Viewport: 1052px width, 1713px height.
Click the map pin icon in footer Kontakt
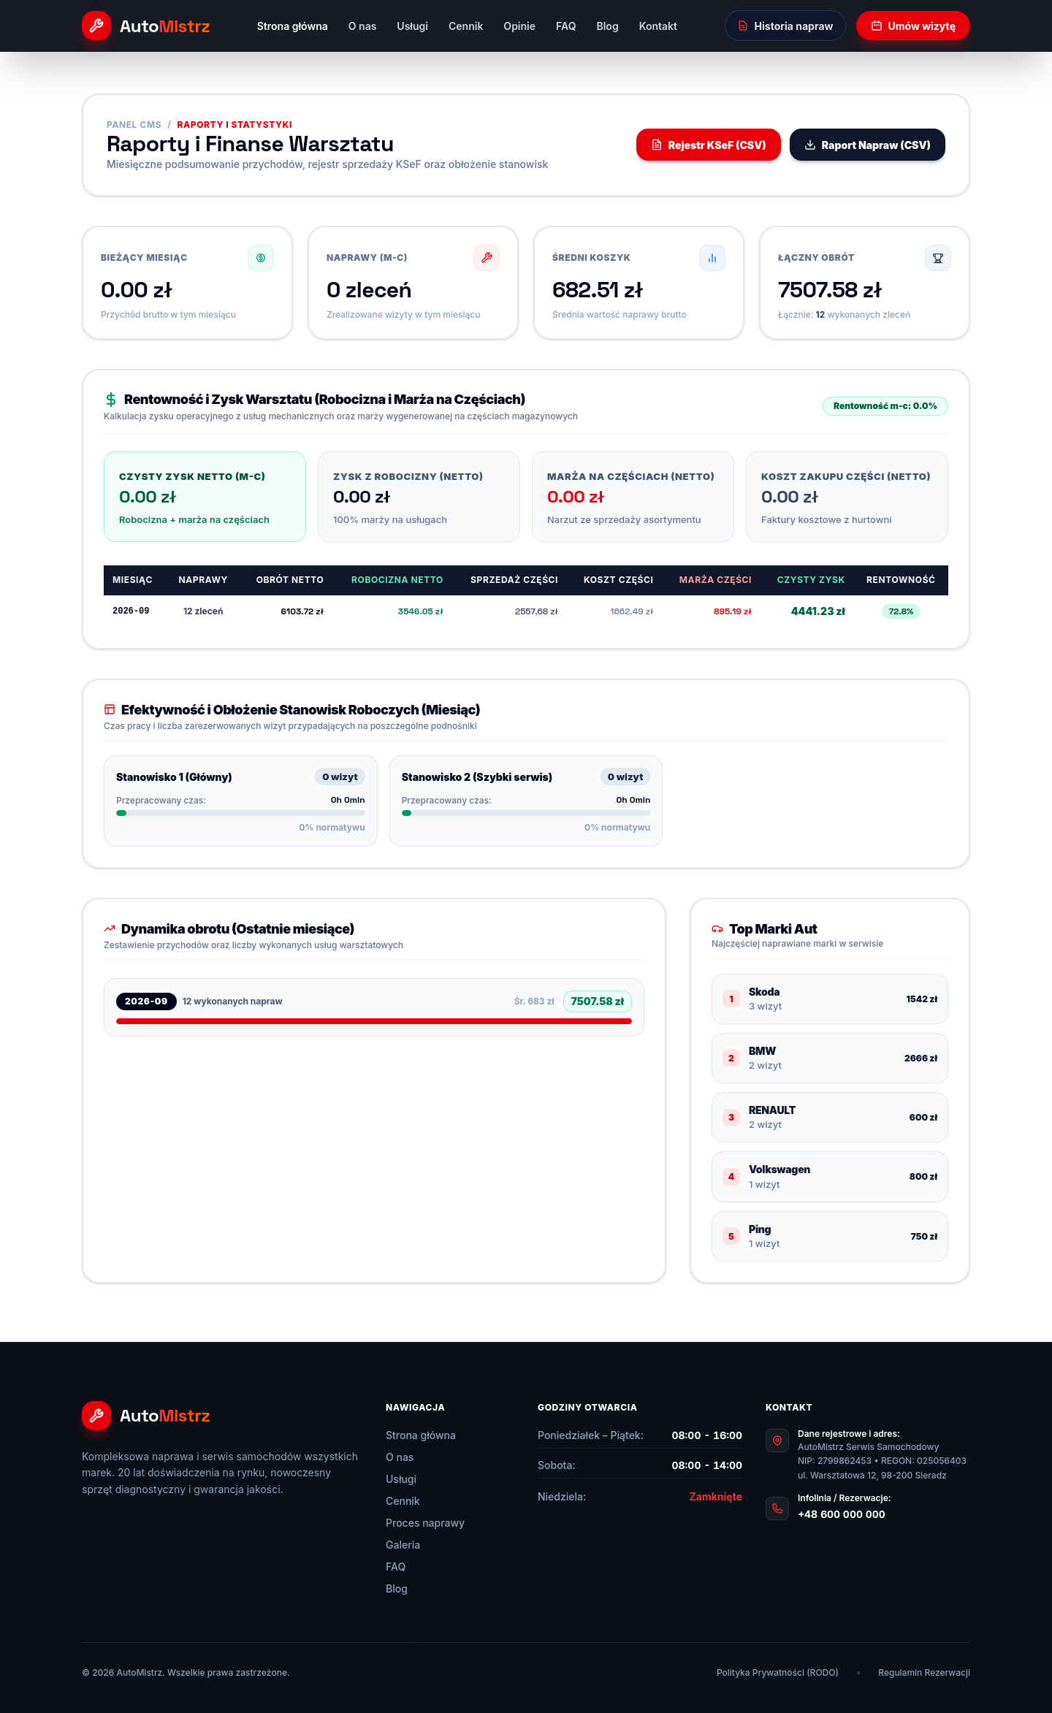(777, 1441)
